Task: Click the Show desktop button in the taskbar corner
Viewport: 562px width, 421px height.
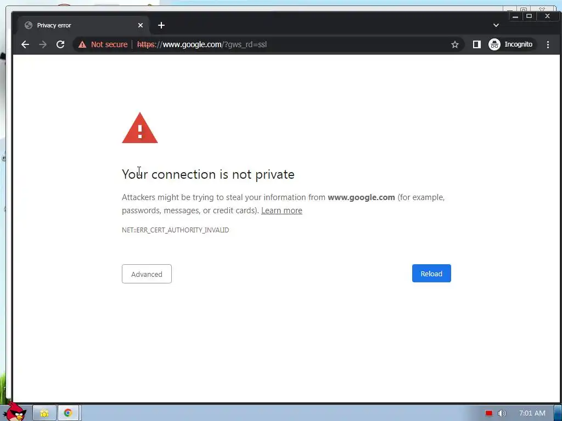Action: (x=558, y=413)
